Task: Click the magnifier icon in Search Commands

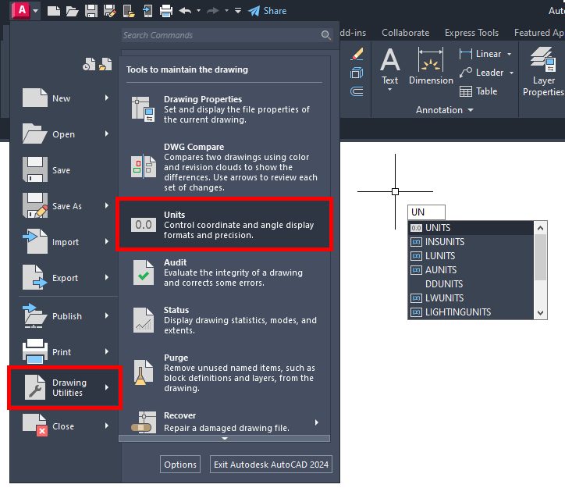Action: tap(325, 35)
